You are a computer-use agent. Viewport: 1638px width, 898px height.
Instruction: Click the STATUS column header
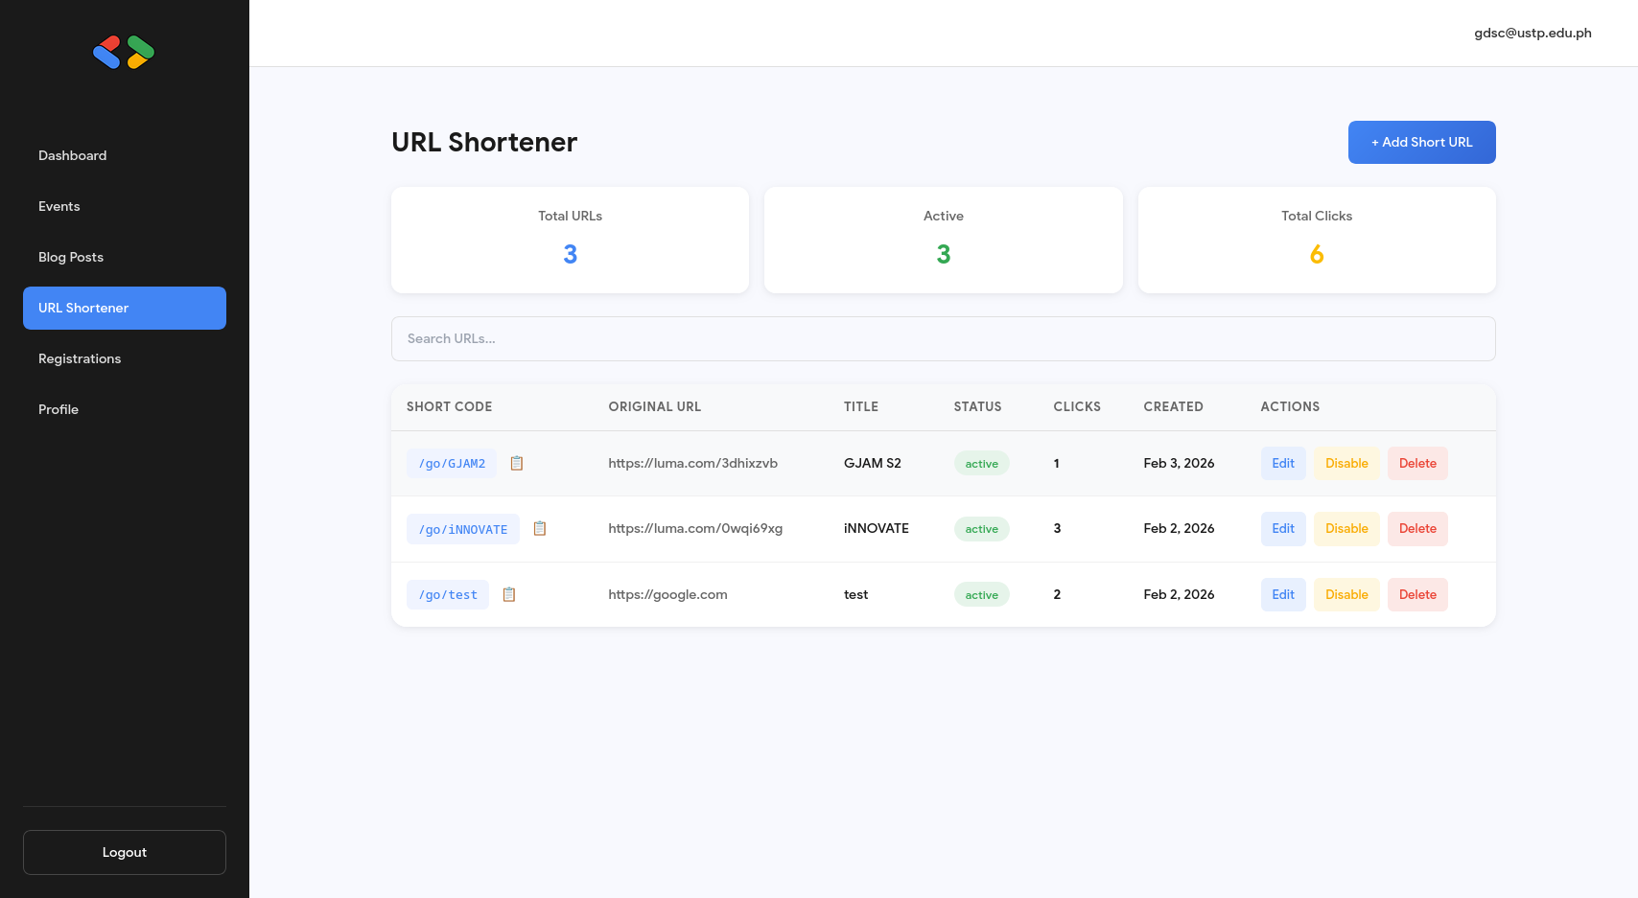pos(977,406)
